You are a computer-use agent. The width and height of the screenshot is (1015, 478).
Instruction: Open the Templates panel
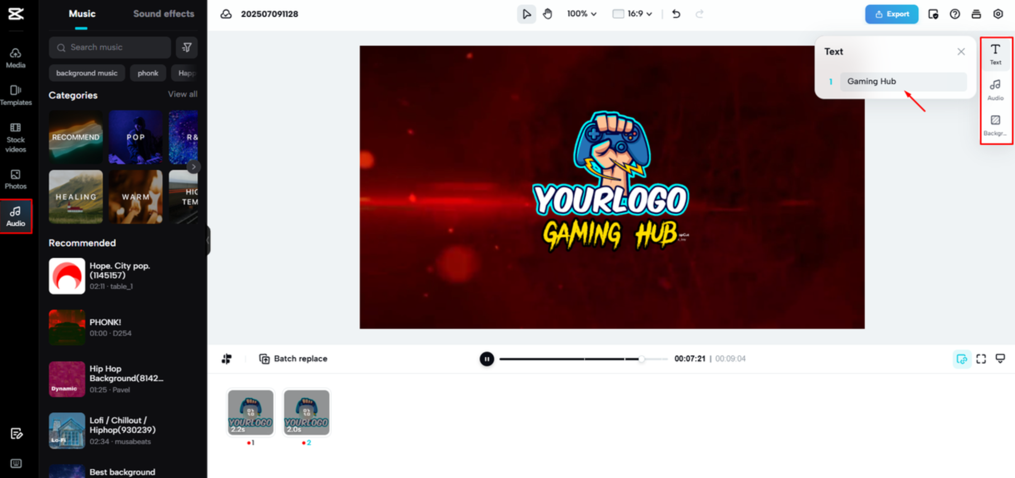tap(16, 95)
